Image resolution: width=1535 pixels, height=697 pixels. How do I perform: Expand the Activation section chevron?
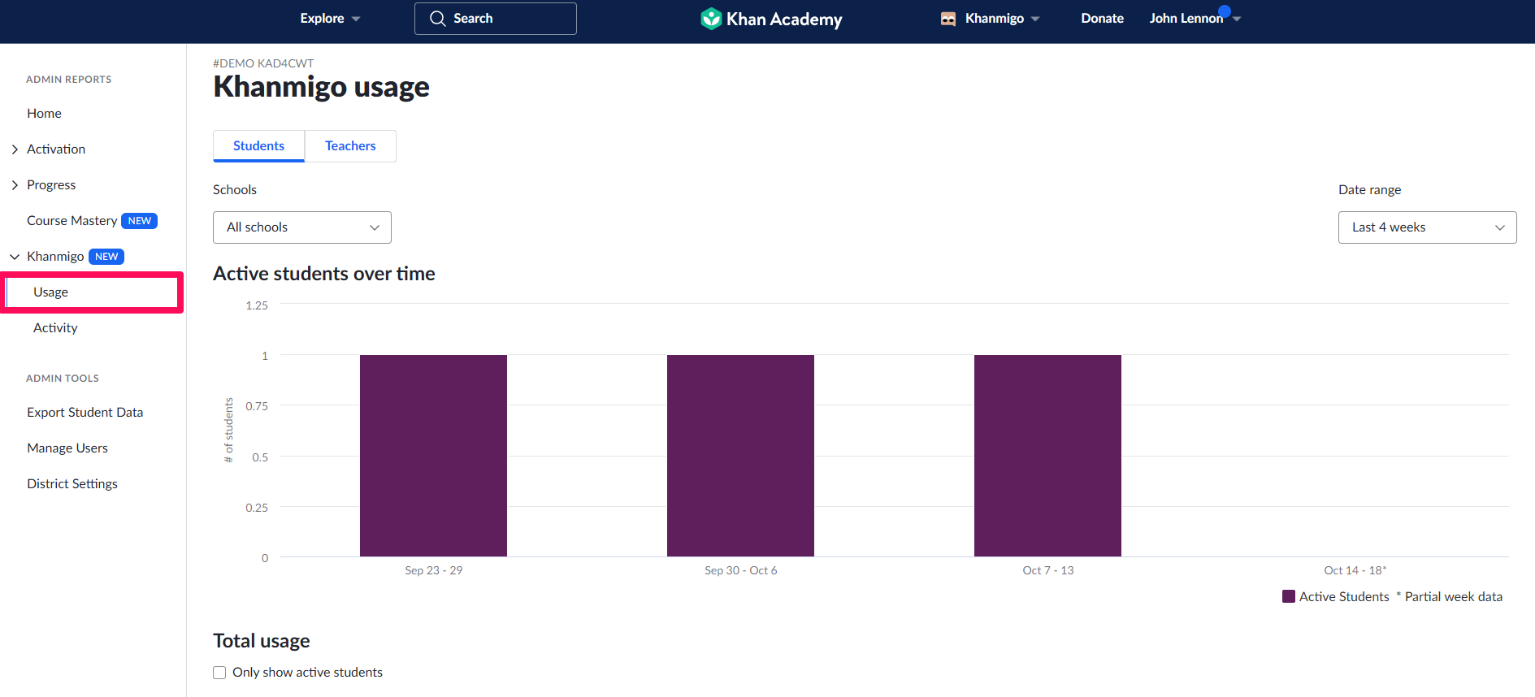[x=15, y=149]
